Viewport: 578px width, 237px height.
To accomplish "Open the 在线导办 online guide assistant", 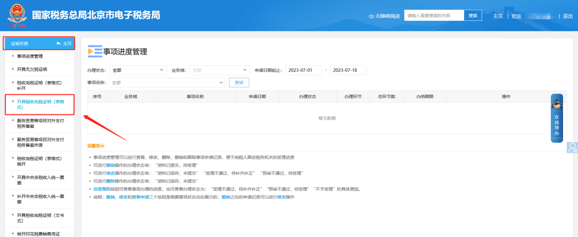I will (557, 119).
